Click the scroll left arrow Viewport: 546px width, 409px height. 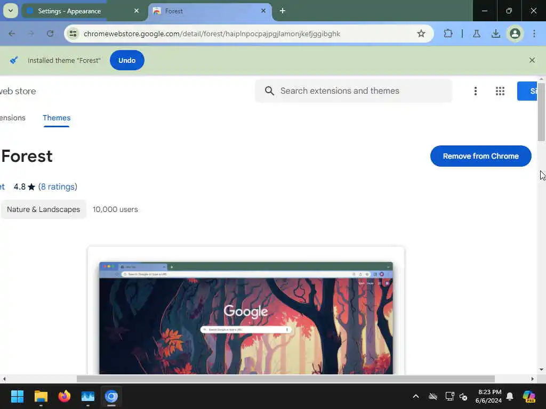4,379
